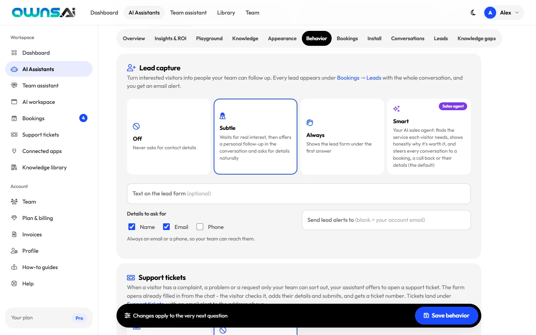Click the Team people icon under Account
Image resolution: width=536 pixels, height=335 pixels.
pyautogui.click(x=14, y=202)
